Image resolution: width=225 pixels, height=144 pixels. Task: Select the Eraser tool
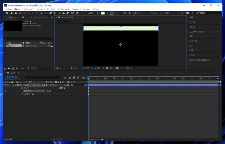pyautogui.click(x=67, y=13)
